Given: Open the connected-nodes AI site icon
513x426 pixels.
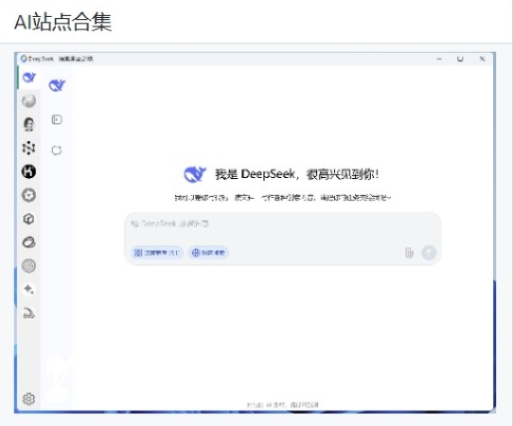Looking at the screenshot, I should tap(28, 148).
